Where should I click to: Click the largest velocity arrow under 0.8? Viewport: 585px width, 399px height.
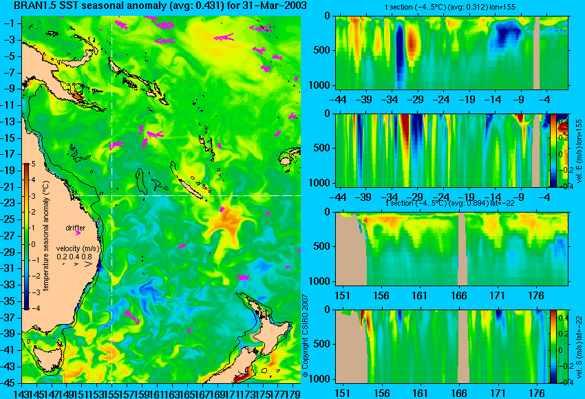click(x=88, y=264)
